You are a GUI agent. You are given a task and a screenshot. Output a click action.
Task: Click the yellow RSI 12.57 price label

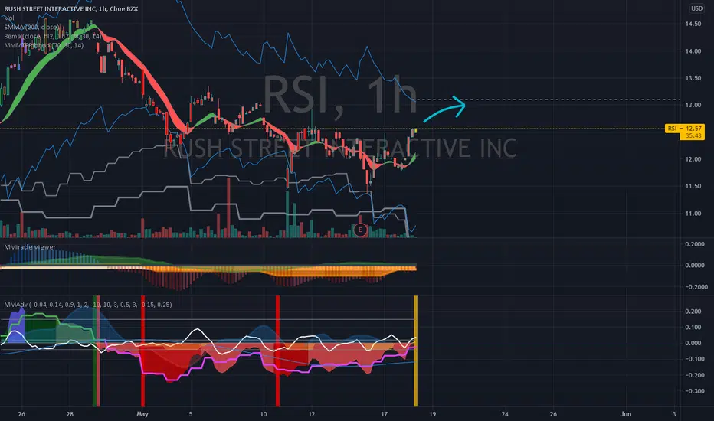(684, 129)
